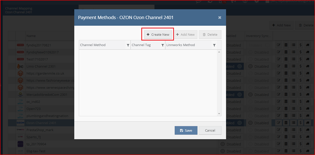Select the fyndiq20170821 channel row

tap(38, 45)
